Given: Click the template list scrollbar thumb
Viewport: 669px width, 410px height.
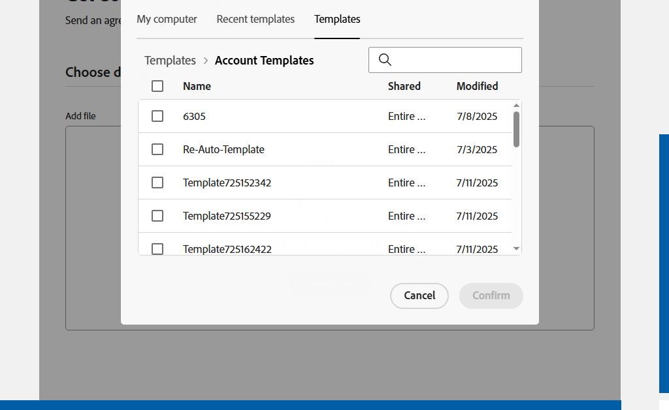Looking at the screenshot, I should tap(517, 129).
